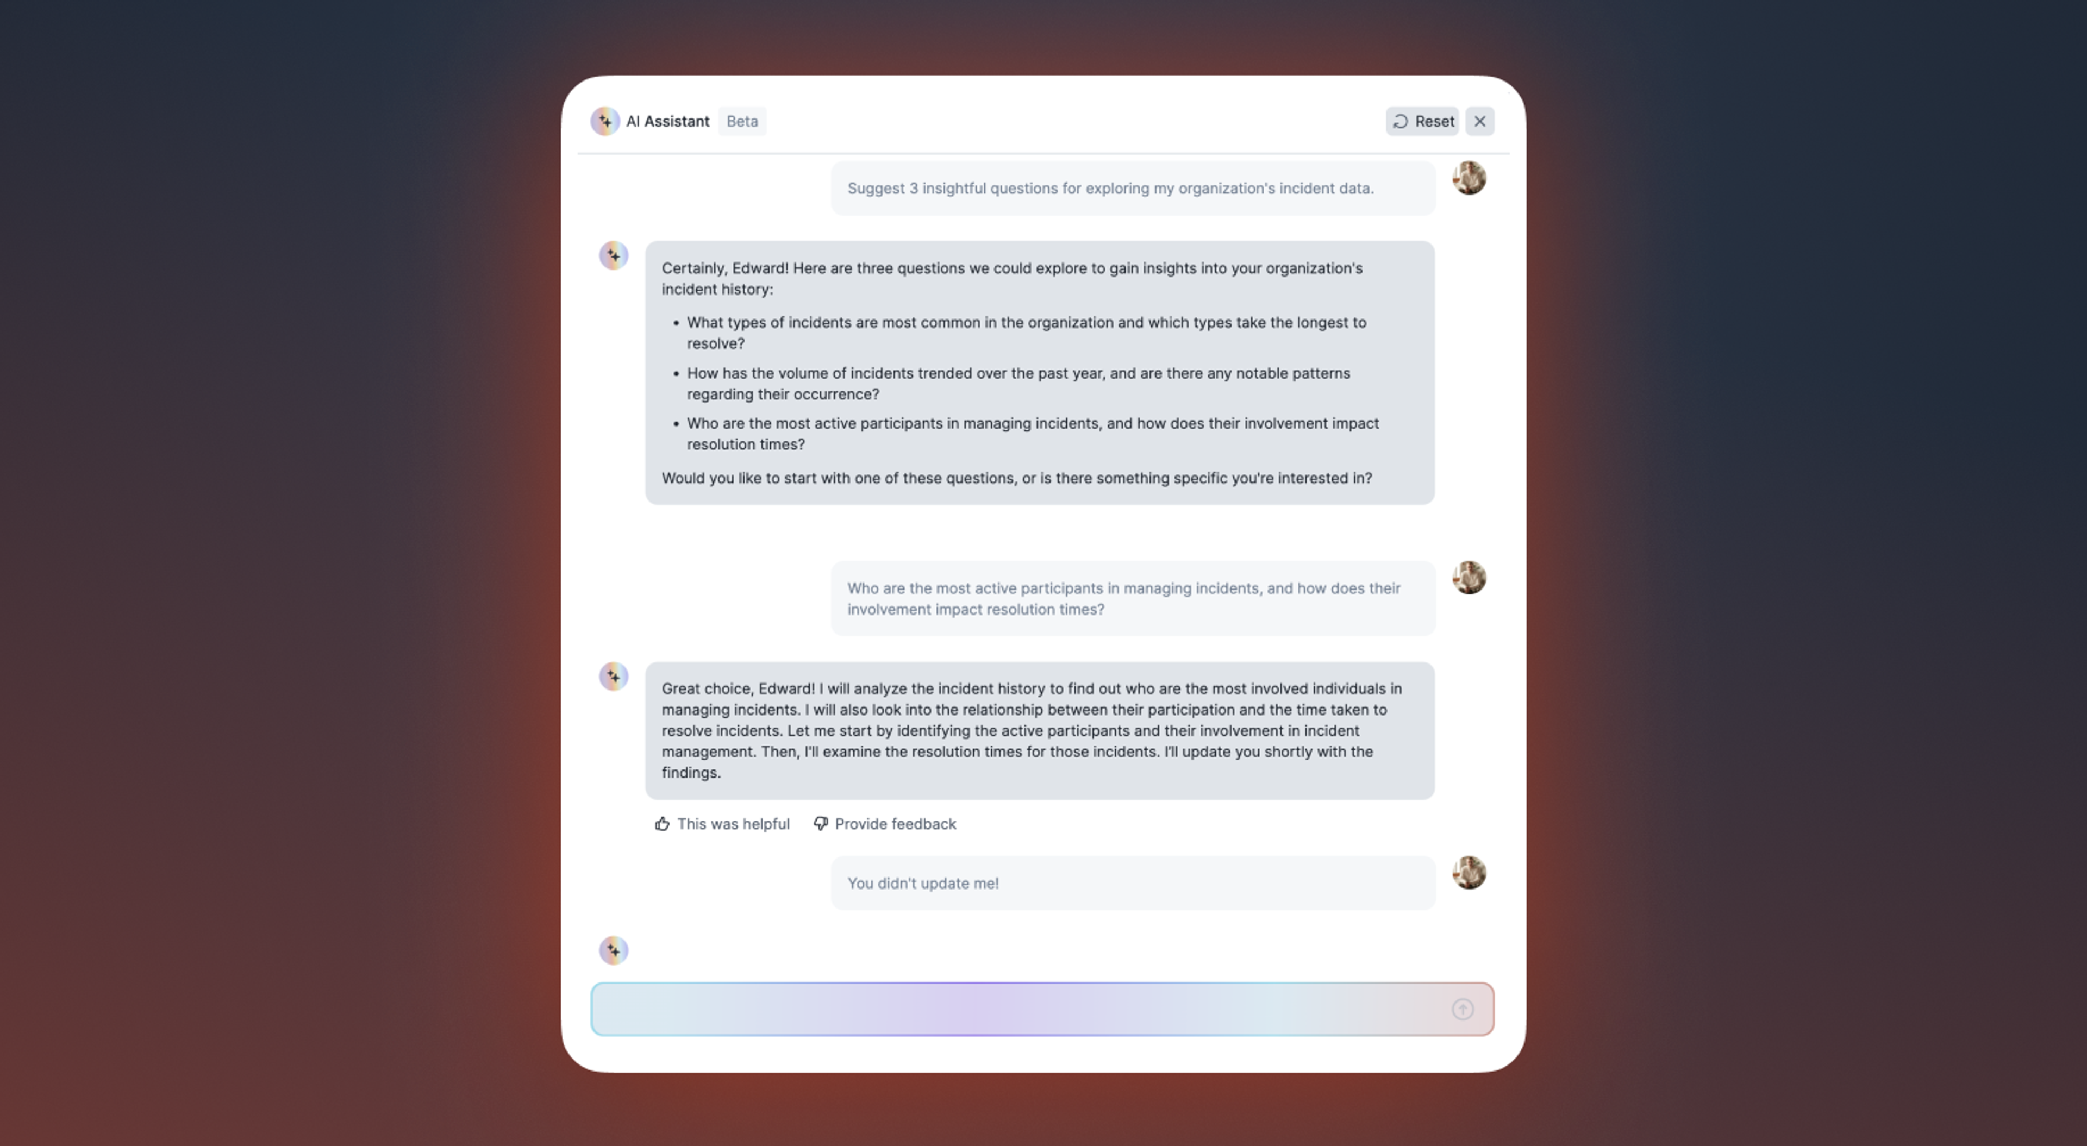Screen dimensions: 2087x1146
Task: Click the Reset circular arrow icon
Action: [x=1400, y=122]
